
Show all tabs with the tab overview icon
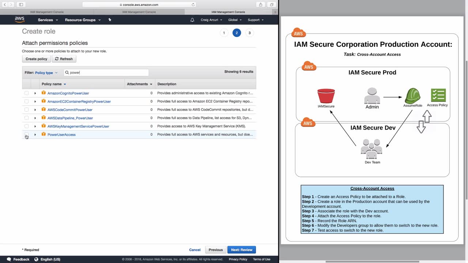click(x=272, y=4)
